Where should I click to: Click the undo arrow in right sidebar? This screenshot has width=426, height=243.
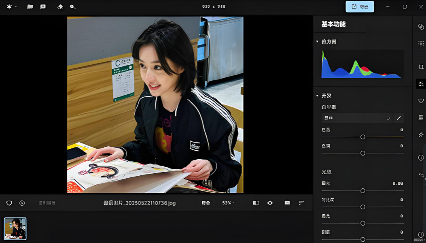point(421,175)
